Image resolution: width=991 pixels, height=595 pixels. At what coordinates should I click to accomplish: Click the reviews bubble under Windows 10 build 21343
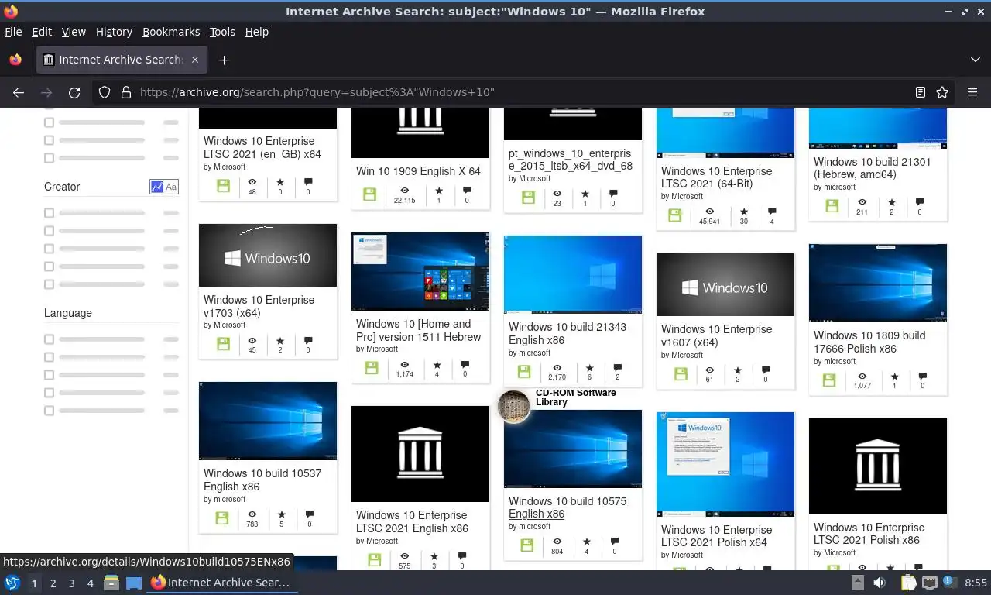pyautogui.click(x=617, y=368)
